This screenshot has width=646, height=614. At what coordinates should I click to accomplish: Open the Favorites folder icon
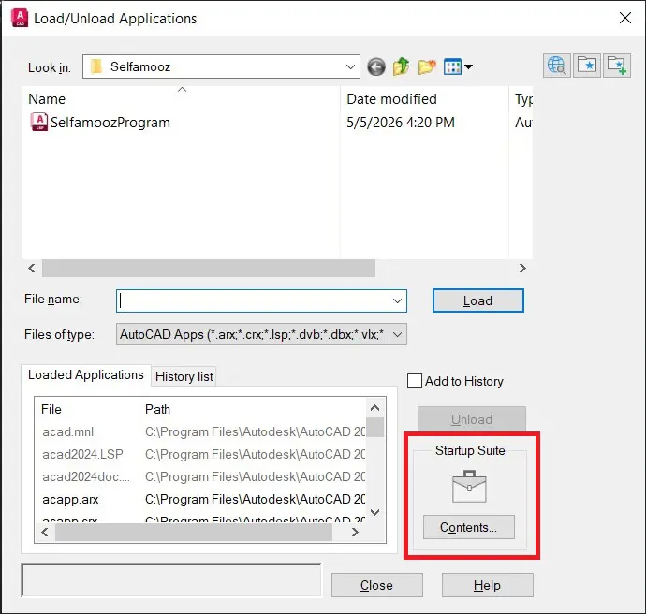587,66
